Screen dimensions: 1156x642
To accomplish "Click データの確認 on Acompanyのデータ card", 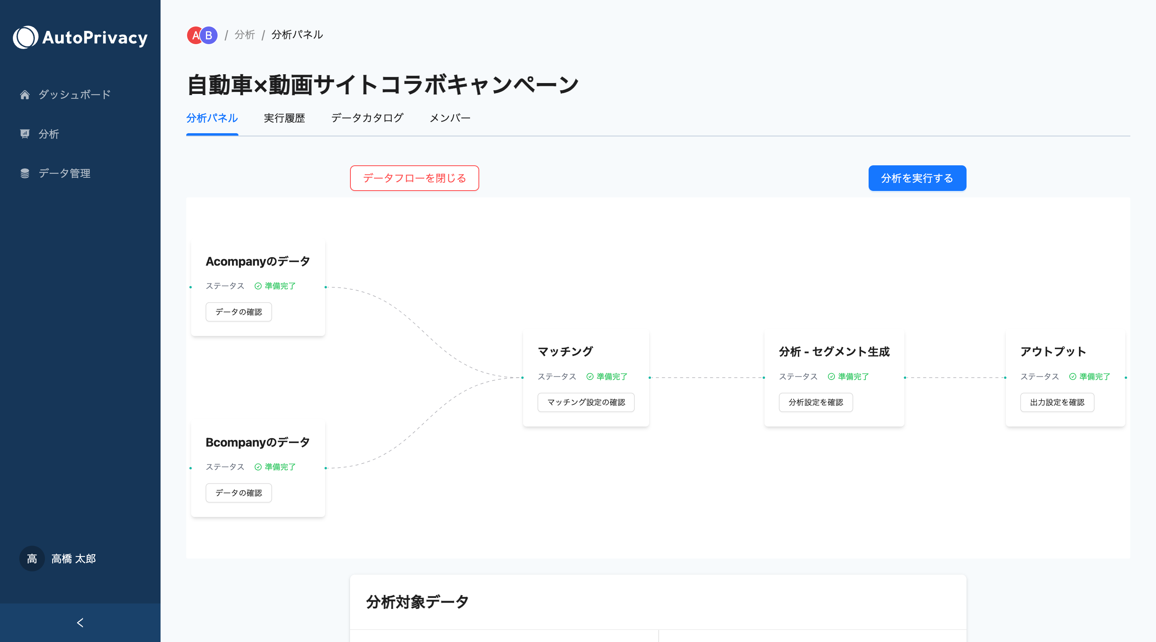I will tap(238, 311).
